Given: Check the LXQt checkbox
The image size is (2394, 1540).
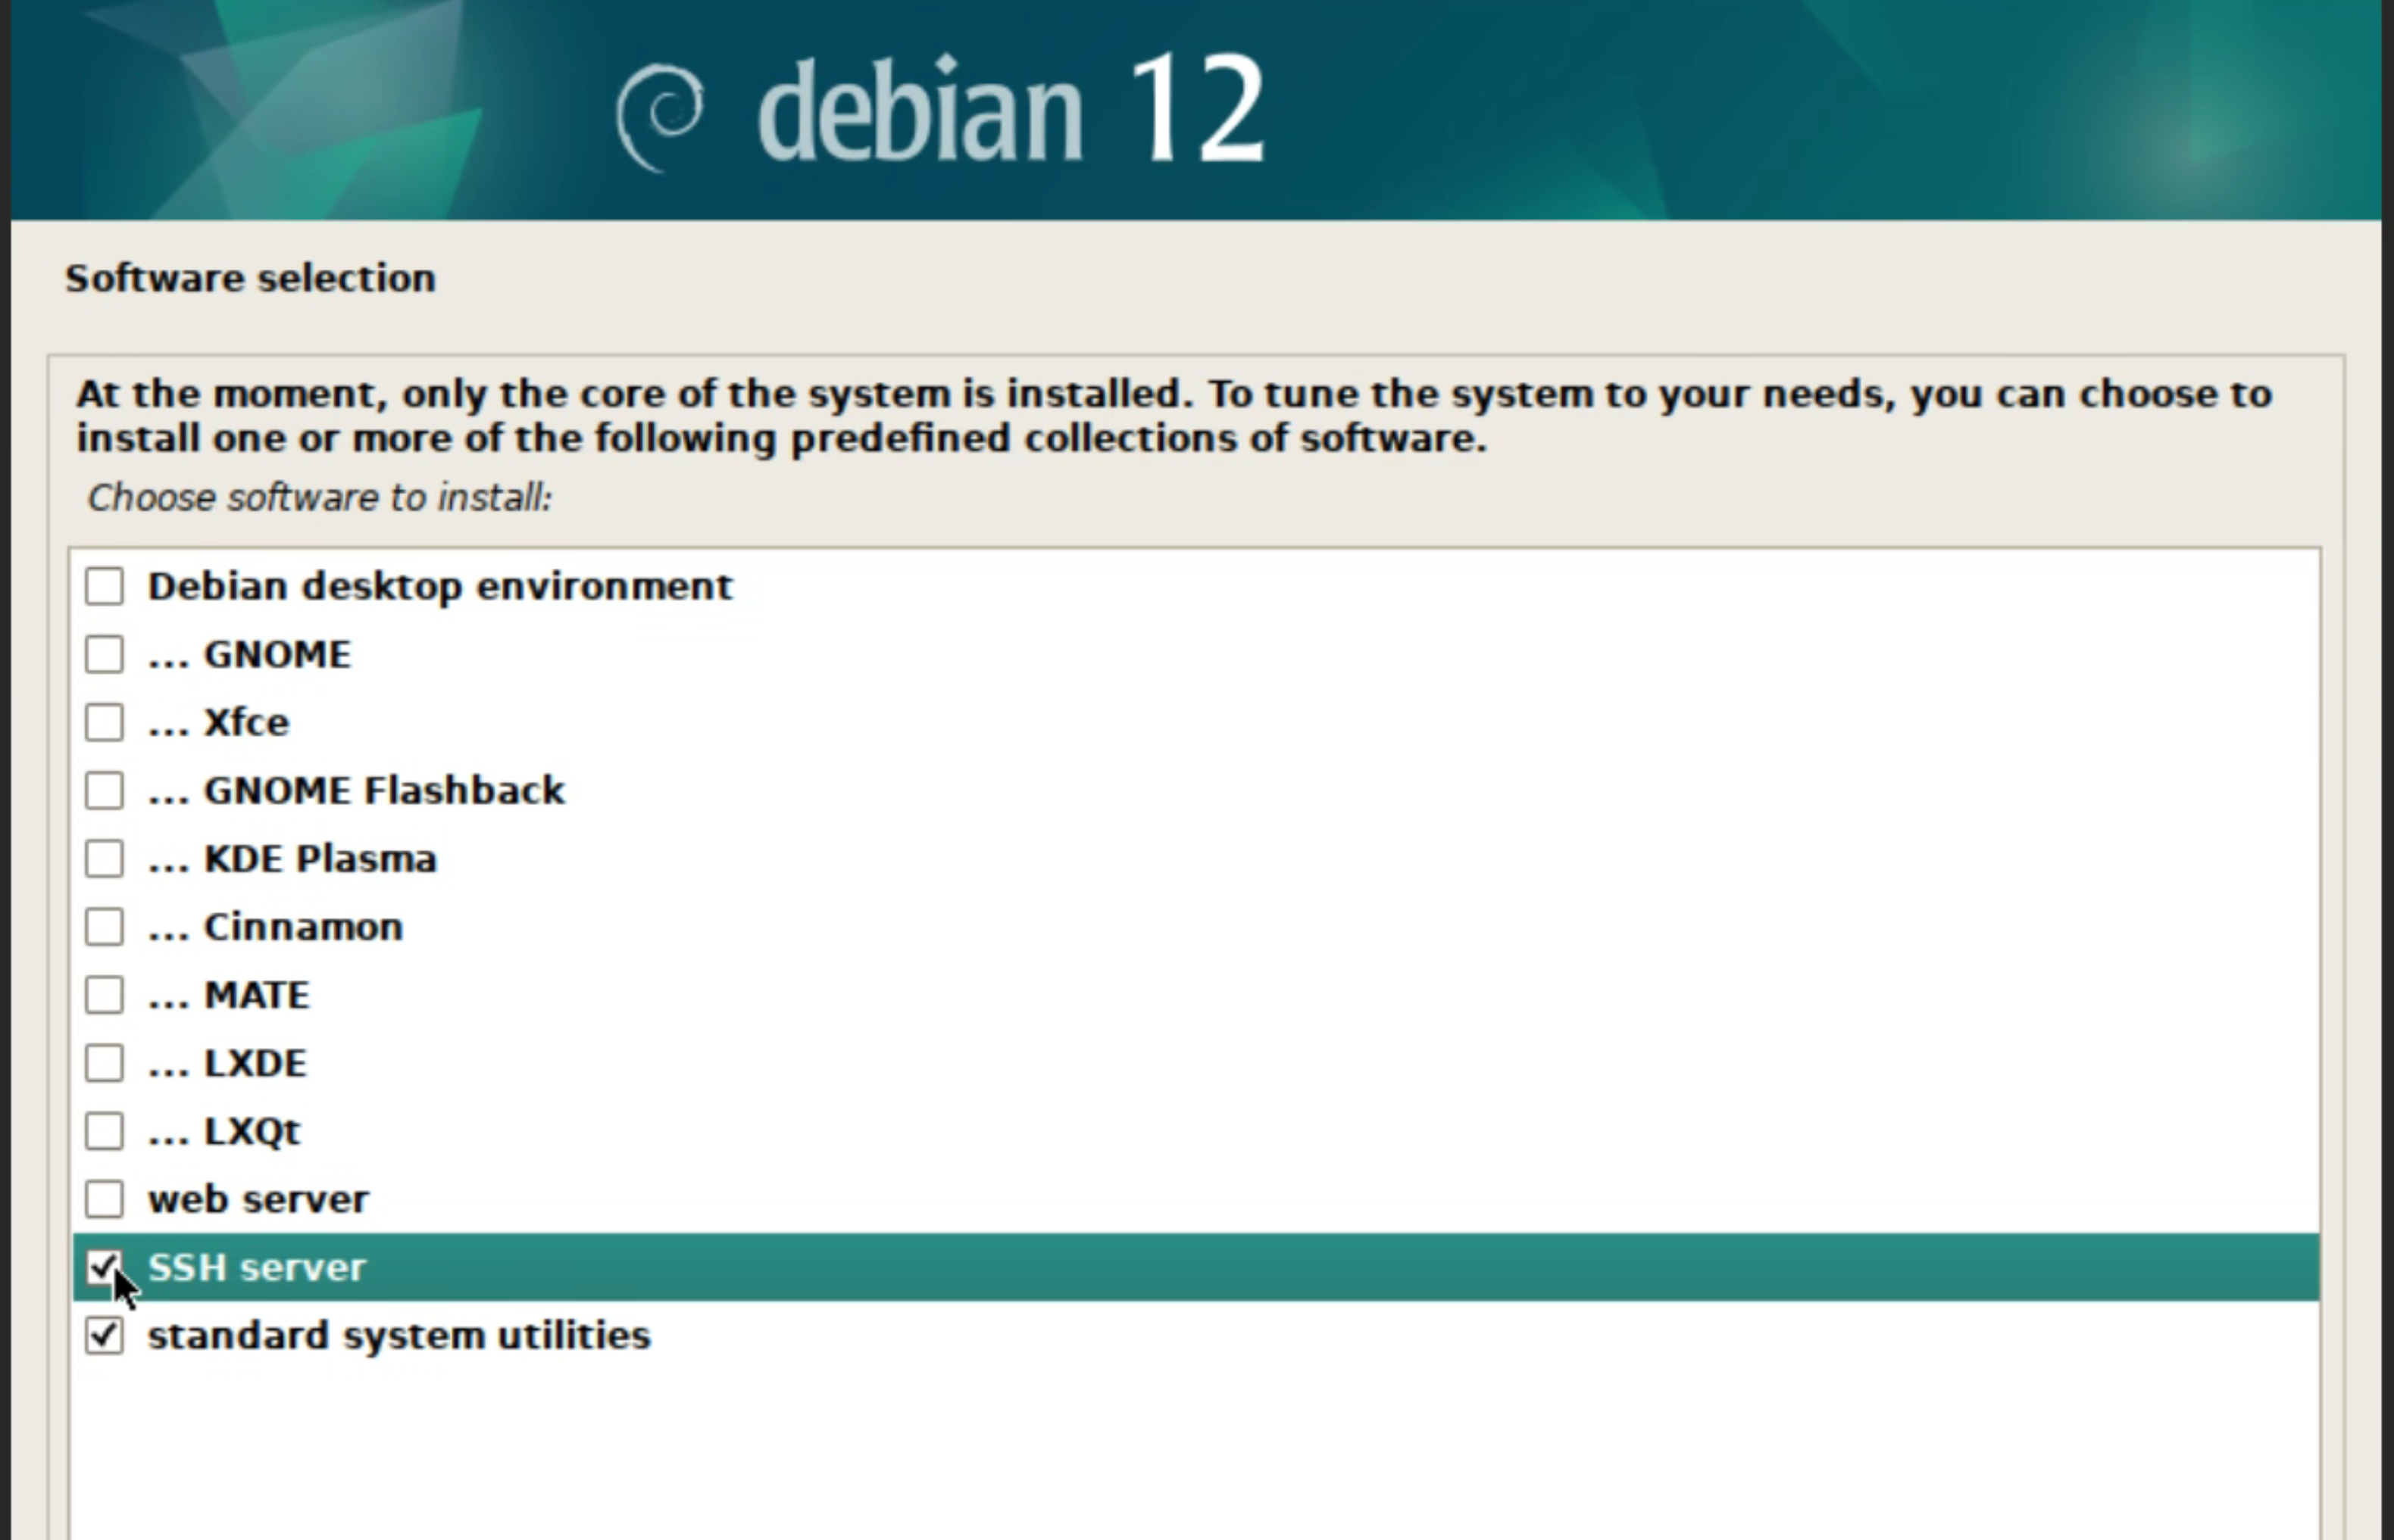Looking at the screenshot, I should 104,1131.
